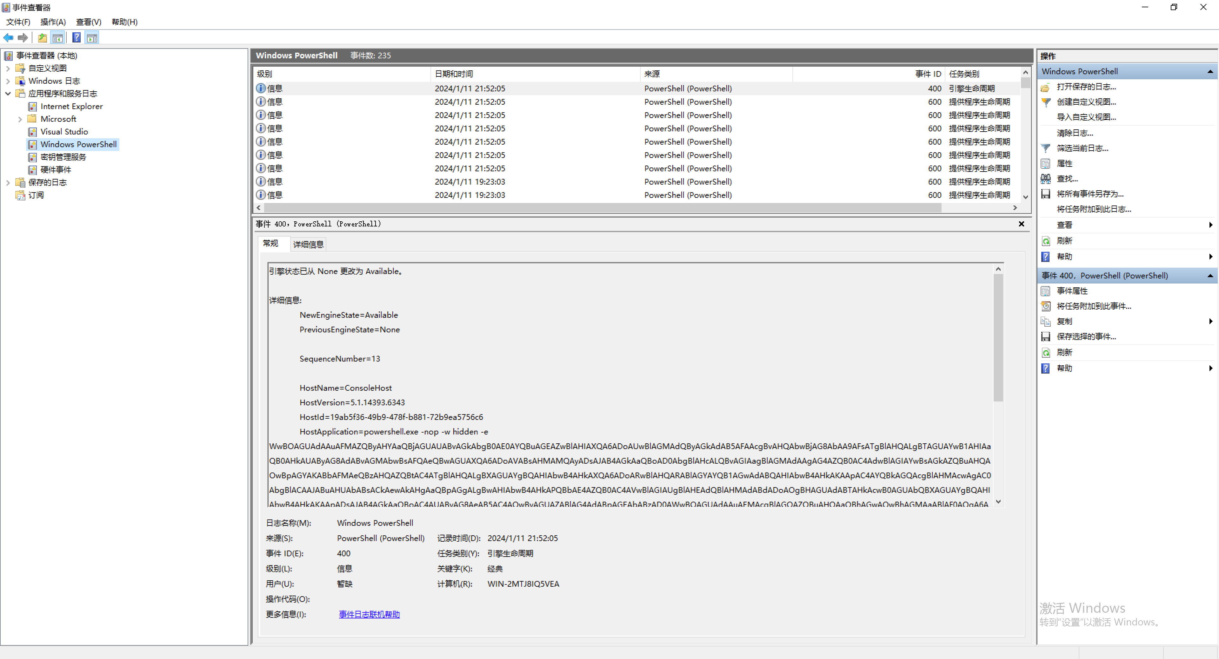1219x659 pixels.
Task: Open the 事件日志联机帮助 link
Action: pos(369,614)
